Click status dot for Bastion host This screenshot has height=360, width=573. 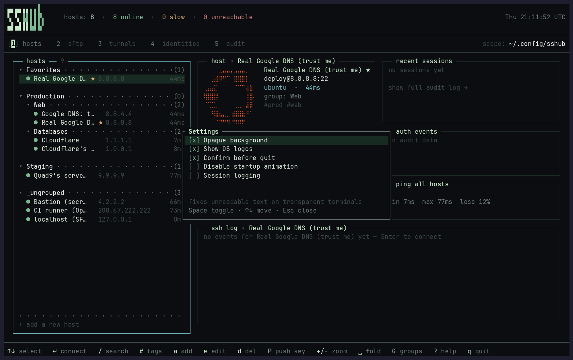tap(28, 202)
